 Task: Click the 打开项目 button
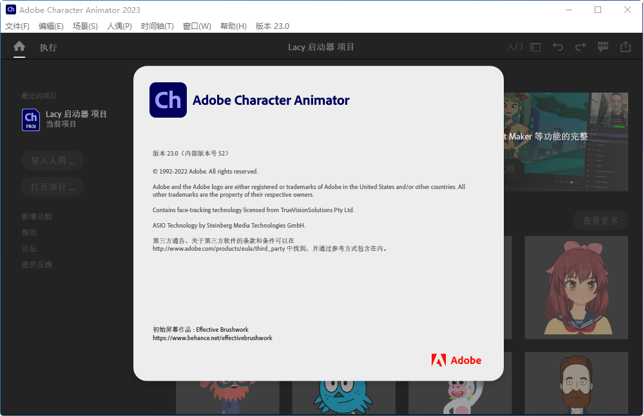click(x=52, y=186)
